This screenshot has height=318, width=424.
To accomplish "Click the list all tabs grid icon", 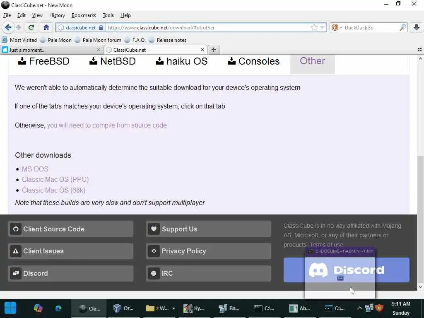I will coord(420,50).
